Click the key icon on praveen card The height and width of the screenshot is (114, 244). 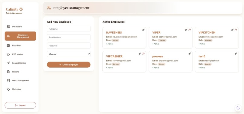click(190, 54)
